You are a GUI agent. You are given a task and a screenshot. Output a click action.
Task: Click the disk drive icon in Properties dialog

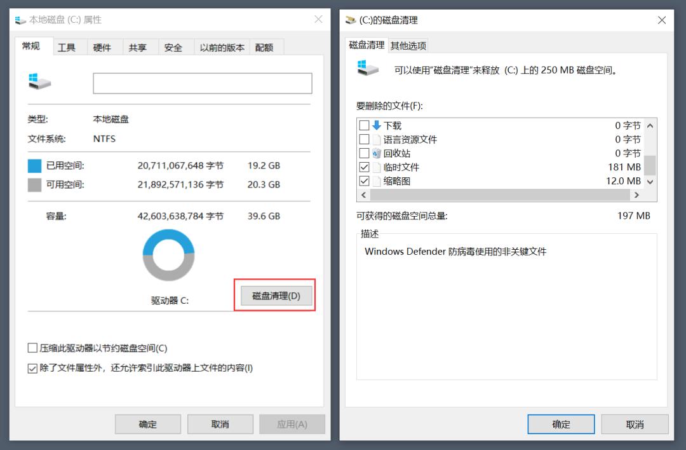coord(38,81)
